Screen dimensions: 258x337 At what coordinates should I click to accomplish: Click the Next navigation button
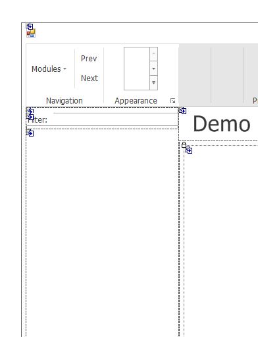click(90, 78)
